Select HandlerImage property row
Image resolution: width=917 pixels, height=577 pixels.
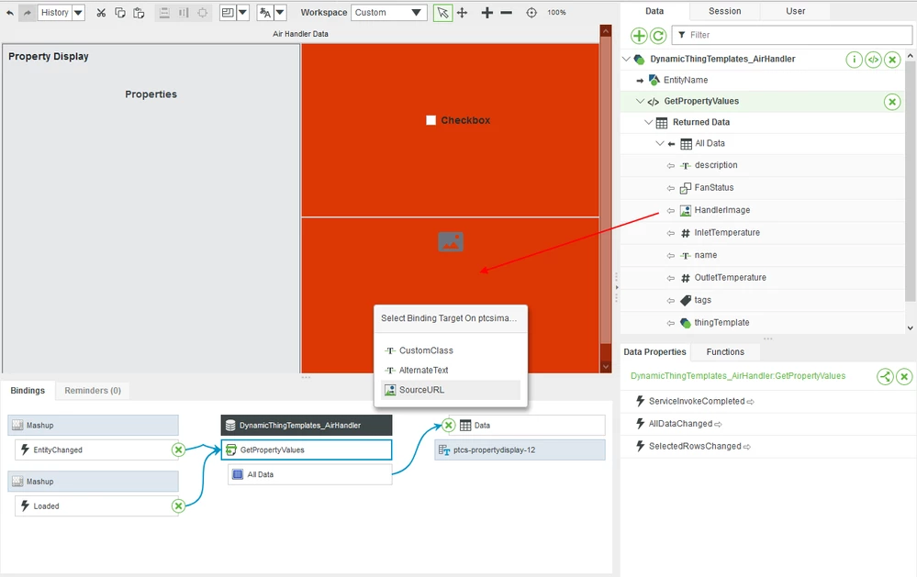pos(763,210)
